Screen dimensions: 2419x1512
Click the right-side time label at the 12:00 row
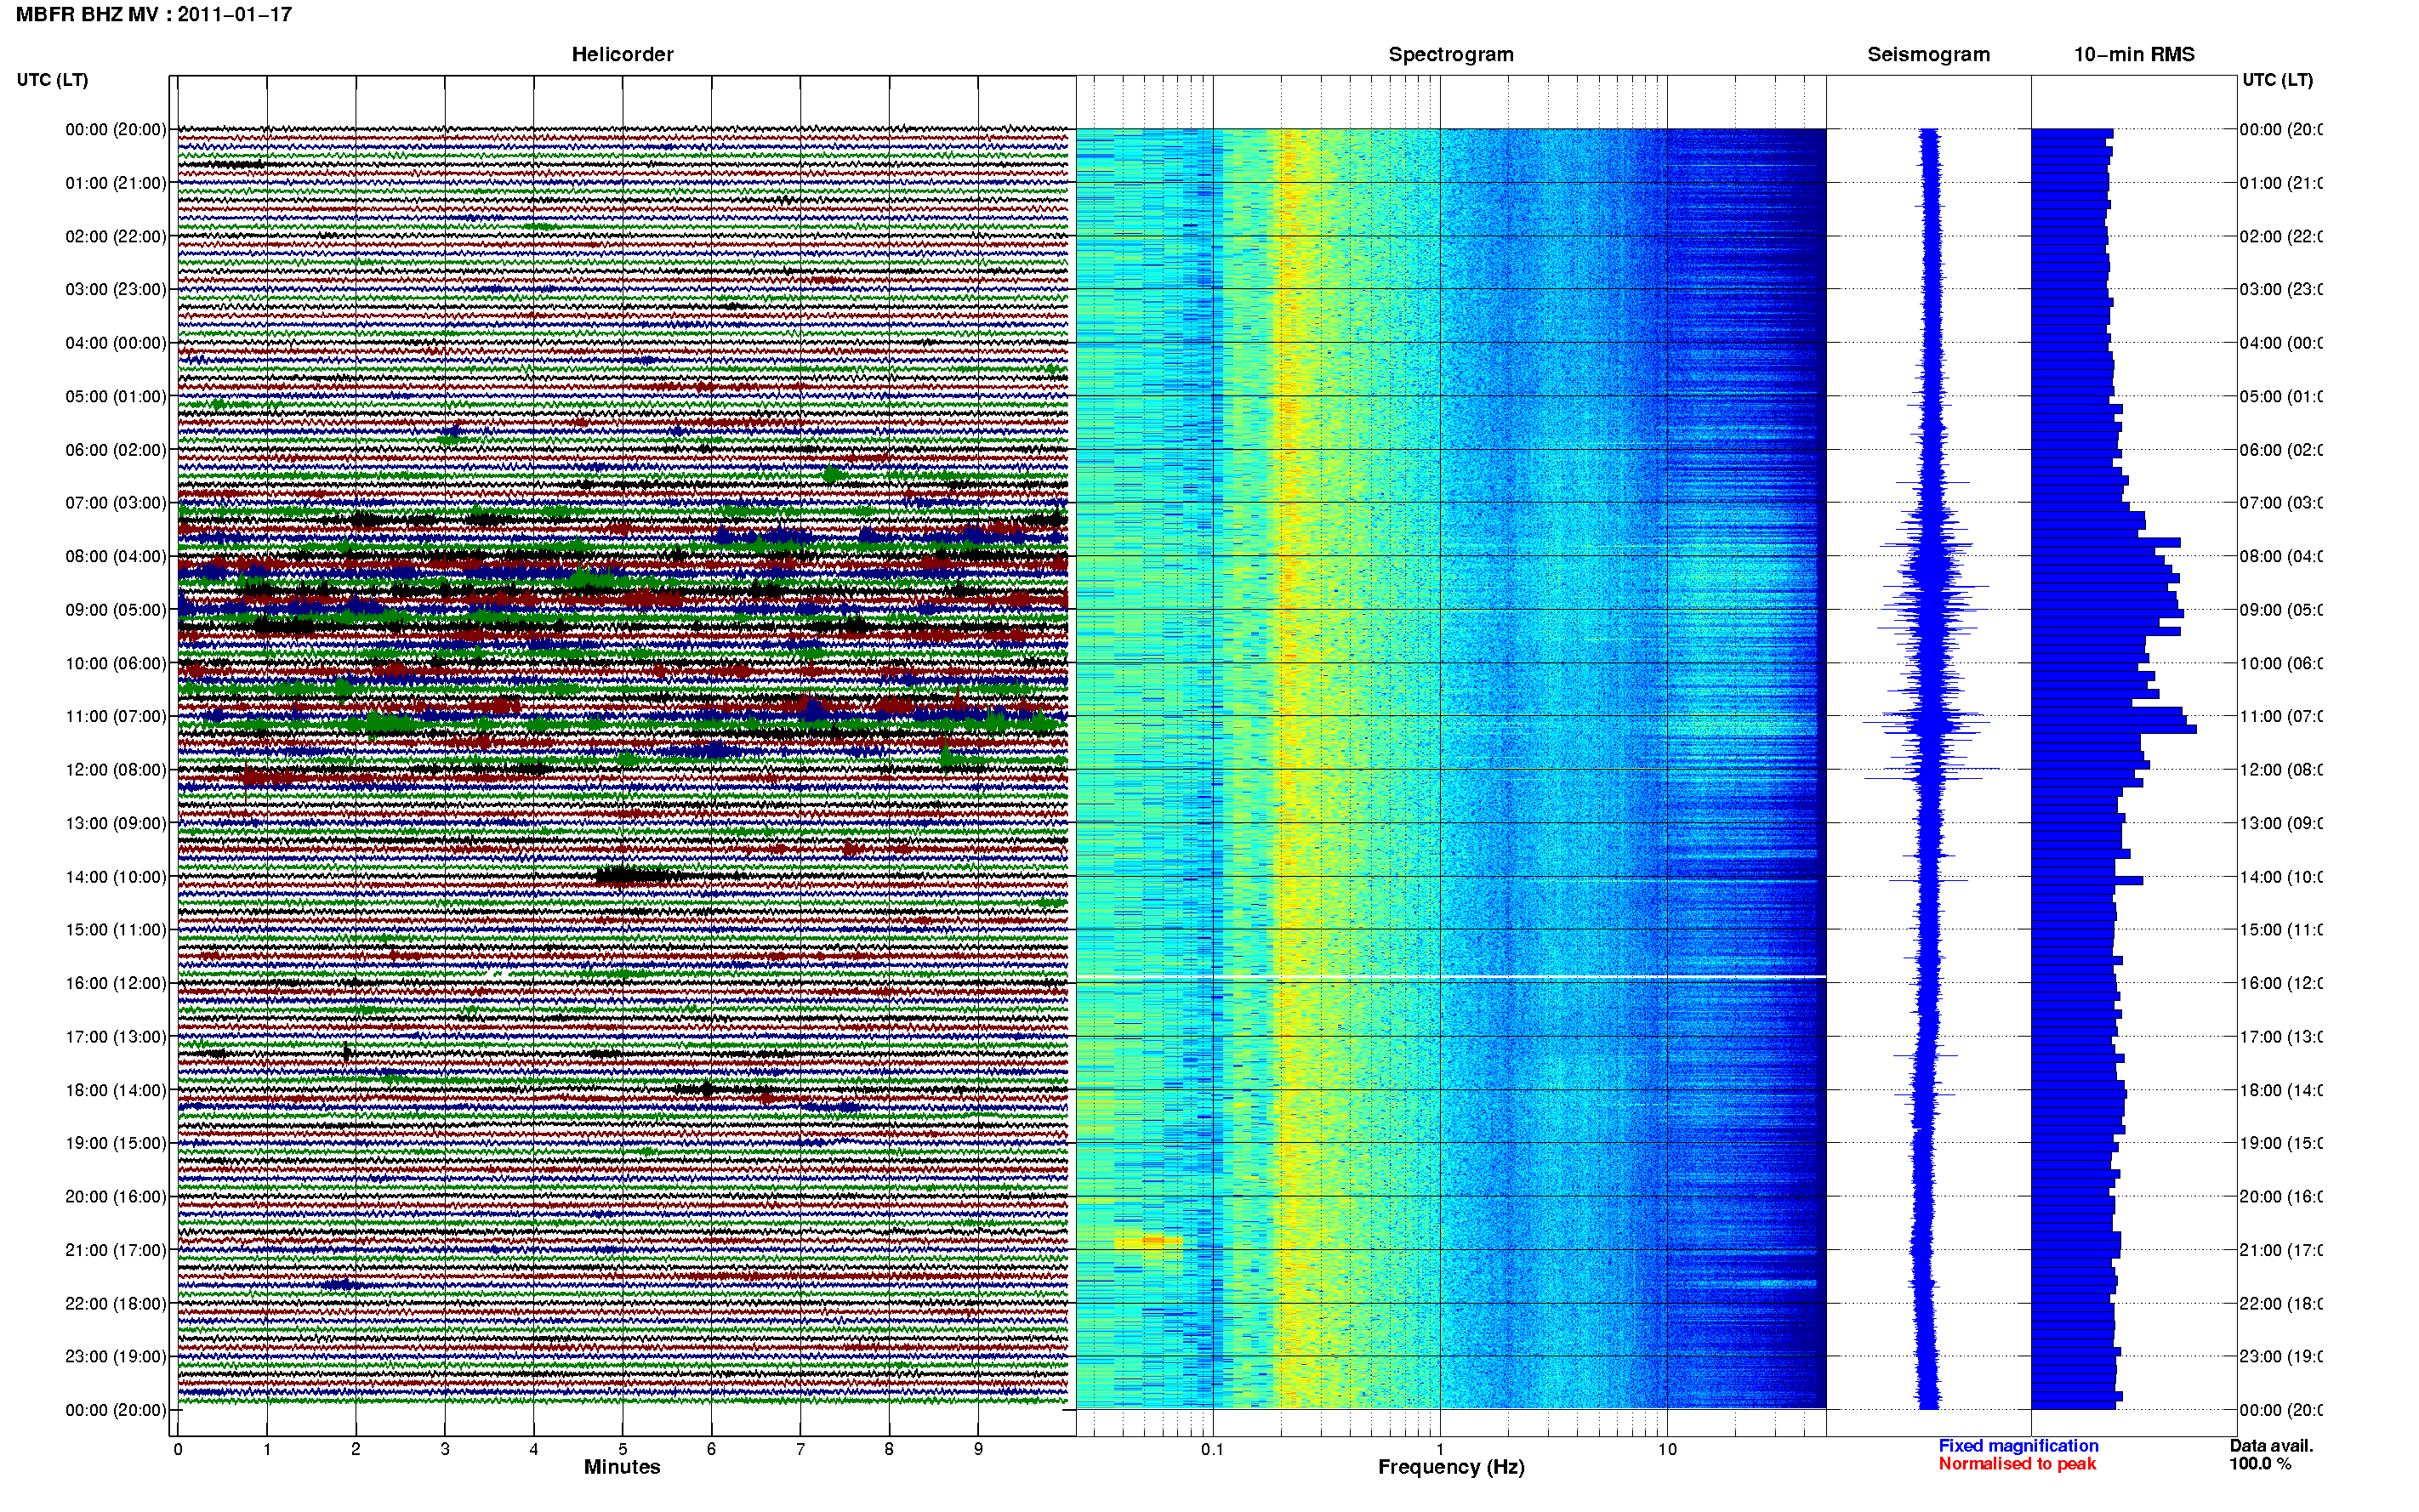click(x=2281, y=769)
